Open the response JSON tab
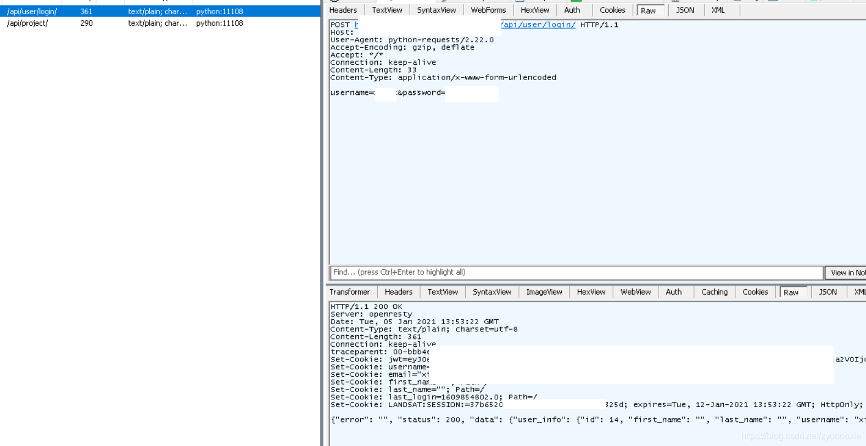The height and width of the screenshot is (446, 866). pyautogui.click(x=828, y=292)
